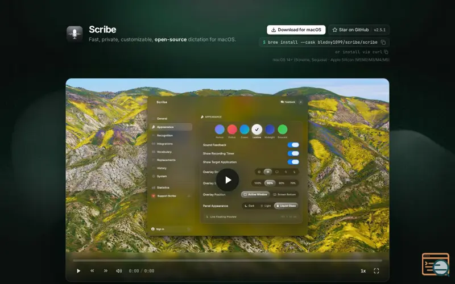Toggle Show Recording Timer switch
The height and width of the screenshot is (284, 455).
tap(293, 153)
